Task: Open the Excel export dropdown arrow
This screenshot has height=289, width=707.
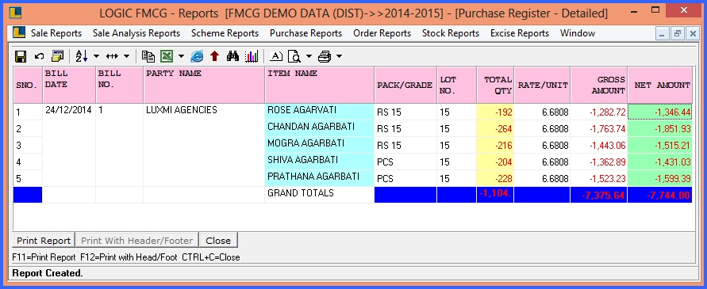Action: pyautogui.click(x=181, y=56)
